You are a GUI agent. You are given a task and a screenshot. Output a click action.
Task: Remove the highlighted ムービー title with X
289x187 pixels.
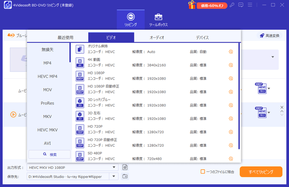coord(282,107)
